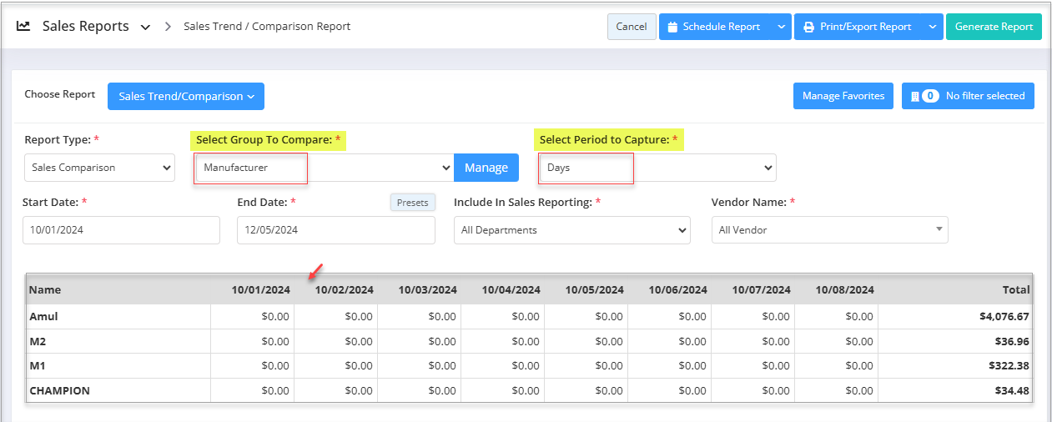
Task: Click CHAMPION total $34.48
Action: (1013, 390)
